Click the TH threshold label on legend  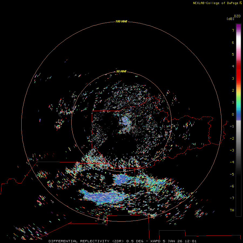pyautogui.click(x=232, y=210)
